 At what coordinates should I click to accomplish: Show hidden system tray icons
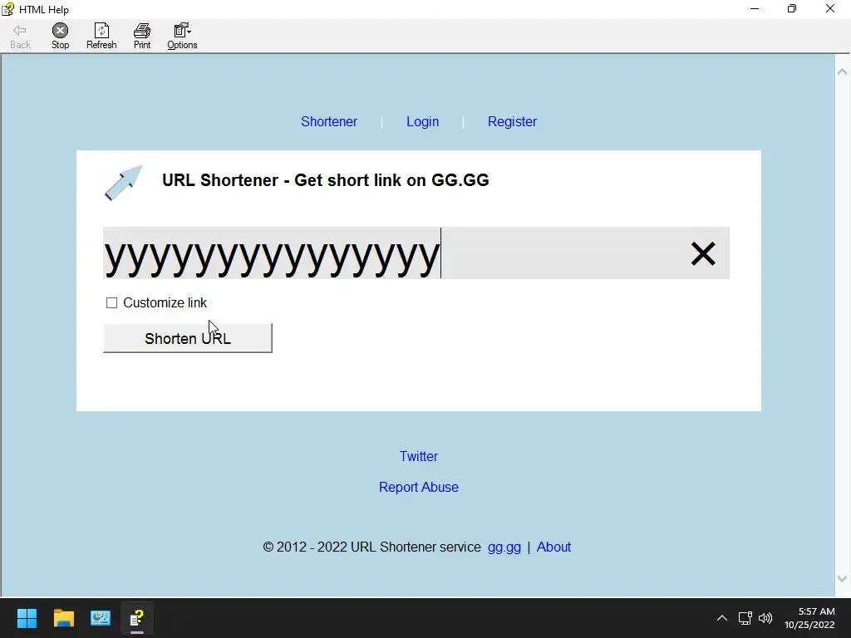click(722, 618)
